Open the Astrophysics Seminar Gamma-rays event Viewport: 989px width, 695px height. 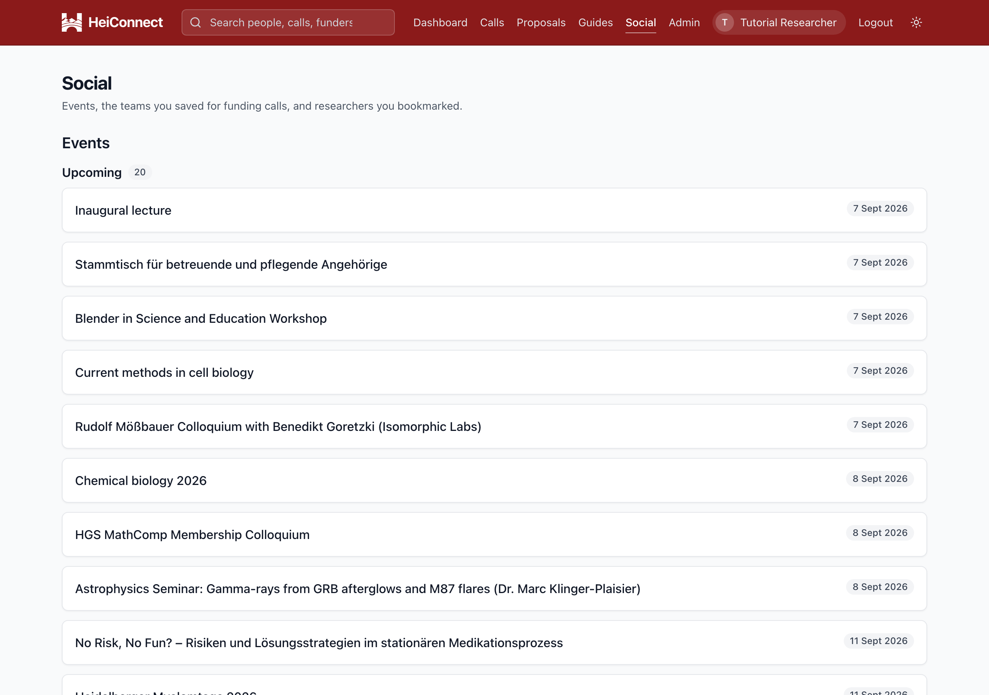(x=494, y=589)
